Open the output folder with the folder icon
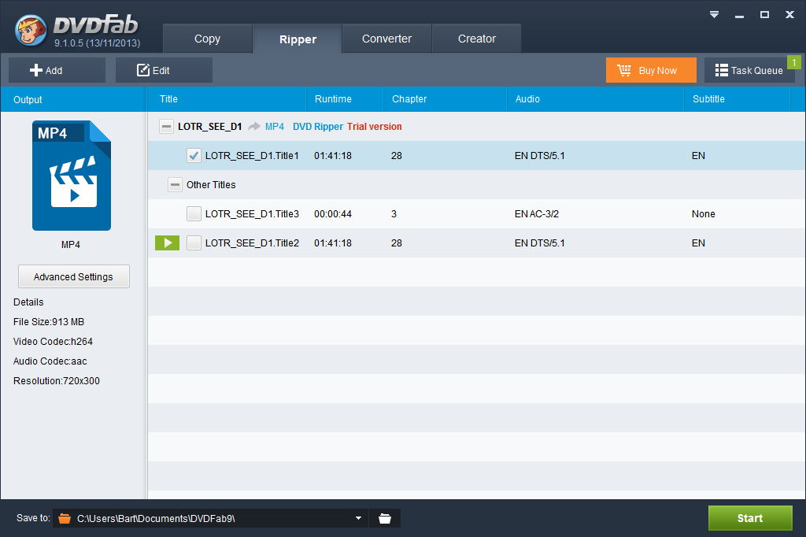806x537 pixels. (384, 518)
